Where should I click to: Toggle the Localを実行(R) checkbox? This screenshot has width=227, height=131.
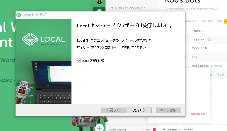79,61
